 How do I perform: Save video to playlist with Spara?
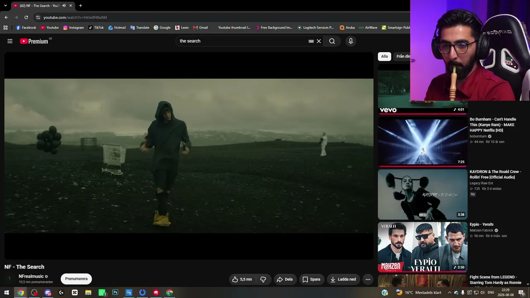[311, 279]
